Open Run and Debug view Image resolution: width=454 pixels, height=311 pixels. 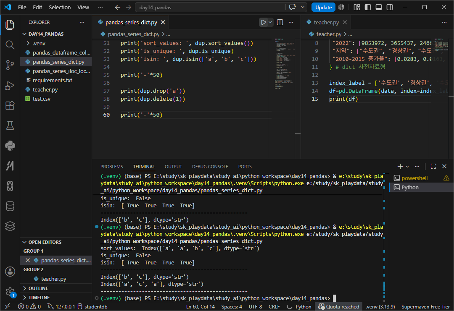coord(10,86)
